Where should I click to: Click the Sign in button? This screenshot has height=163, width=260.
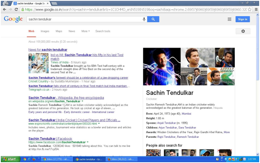click(x=243, y=19)
